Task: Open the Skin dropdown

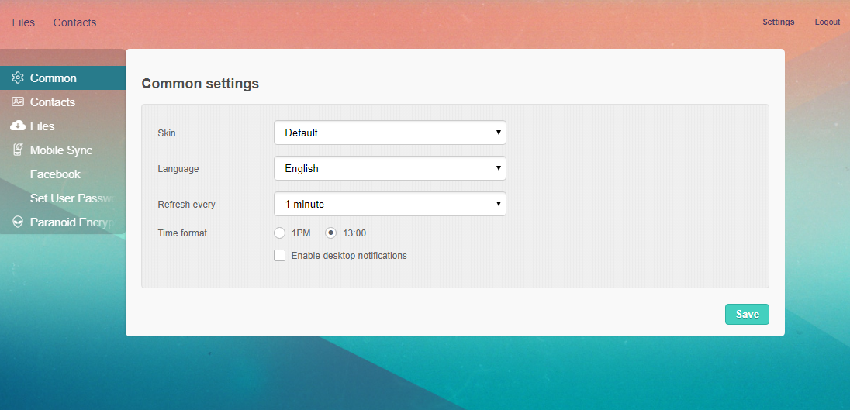Action: (x=389, y=133)
